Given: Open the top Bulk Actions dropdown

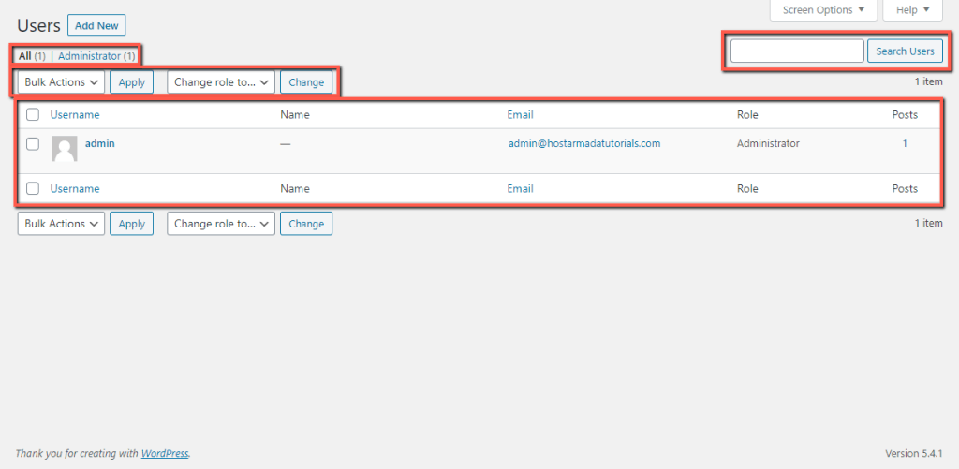Looking at the screenshot, I should pyautogui.click(x=61, y=82).
